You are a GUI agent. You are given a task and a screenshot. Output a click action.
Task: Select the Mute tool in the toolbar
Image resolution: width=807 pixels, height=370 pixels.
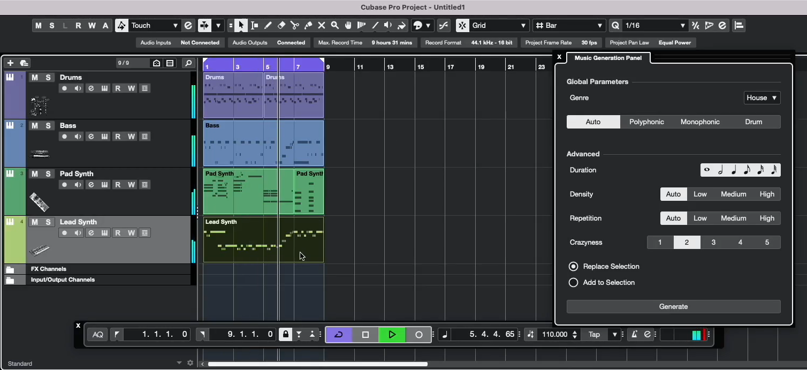pos(322,25)
